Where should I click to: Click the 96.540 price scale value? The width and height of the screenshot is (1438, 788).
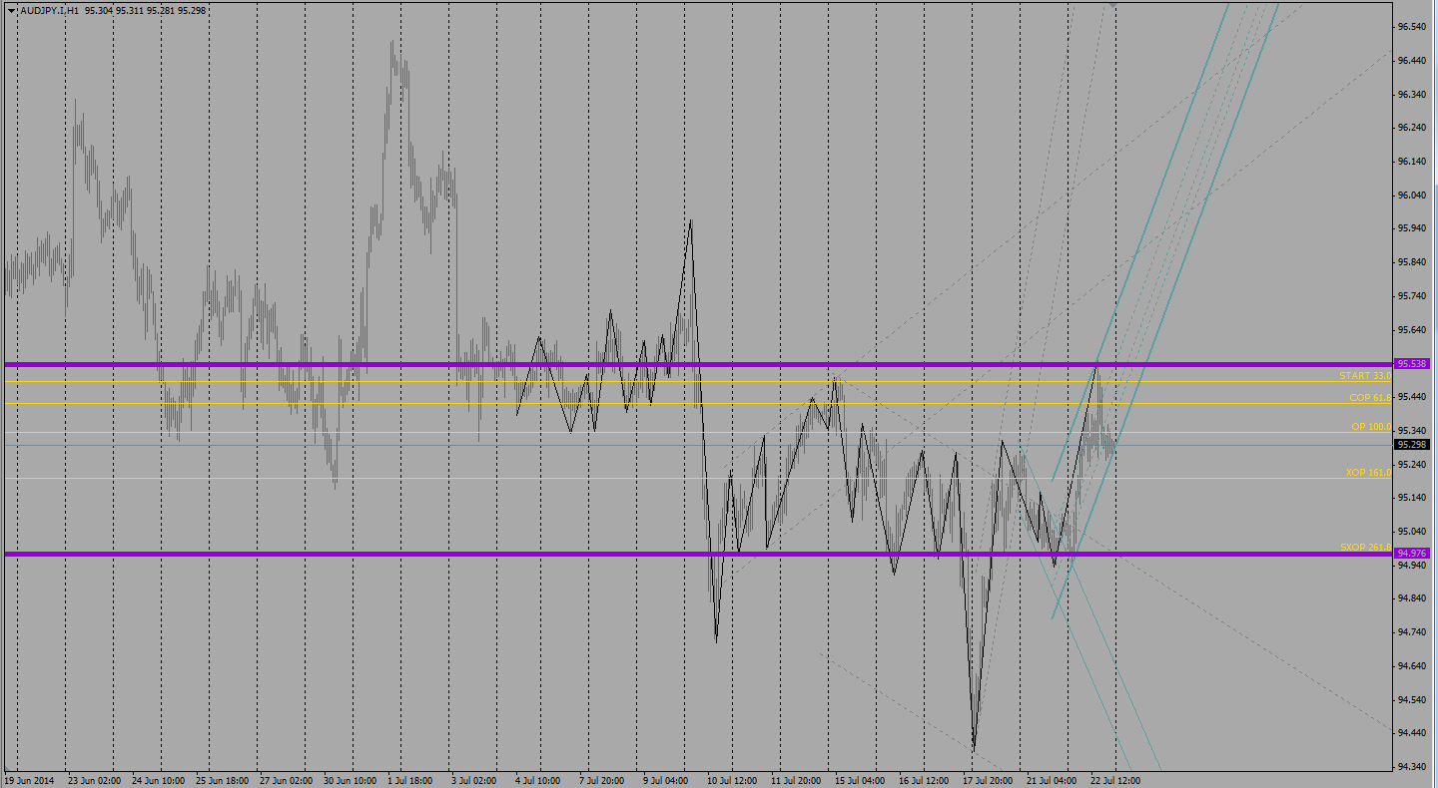coord(1411,27)
